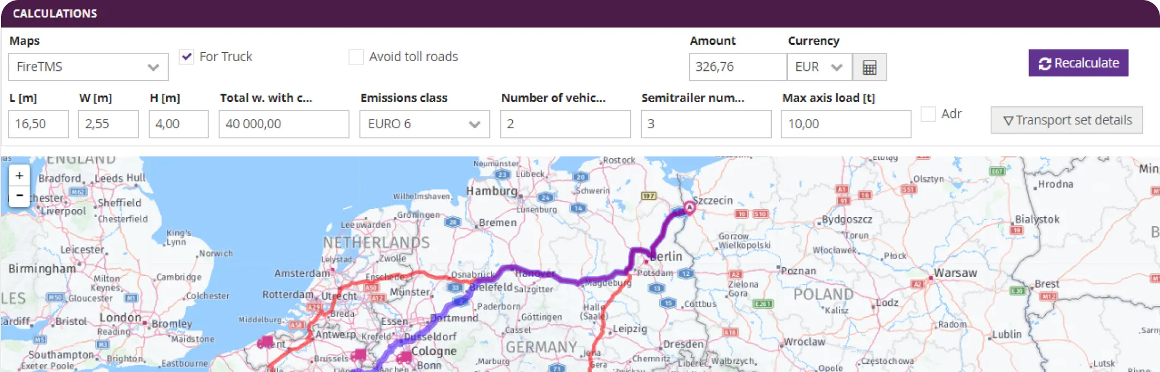1160x372 pixels.
Task: Uncheck the For Truck checkbox
Action: tap(186, 56)
